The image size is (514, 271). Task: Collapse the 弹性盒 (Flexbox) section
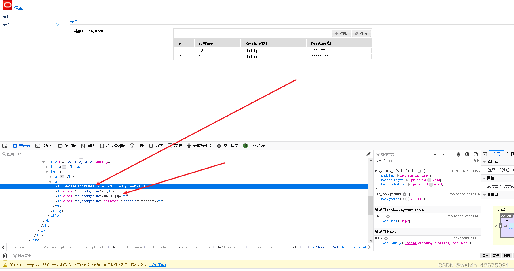point(484,162)
